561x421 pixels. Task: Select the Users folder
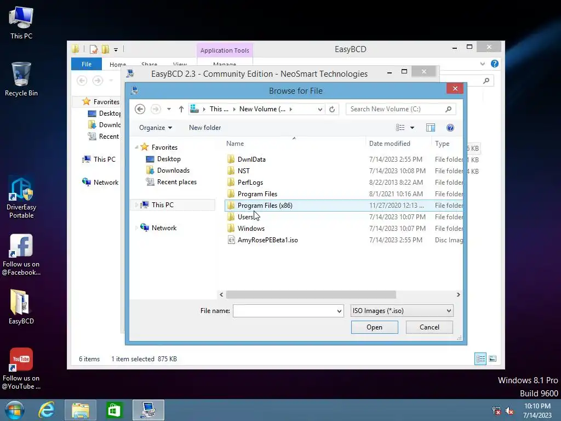245,217
